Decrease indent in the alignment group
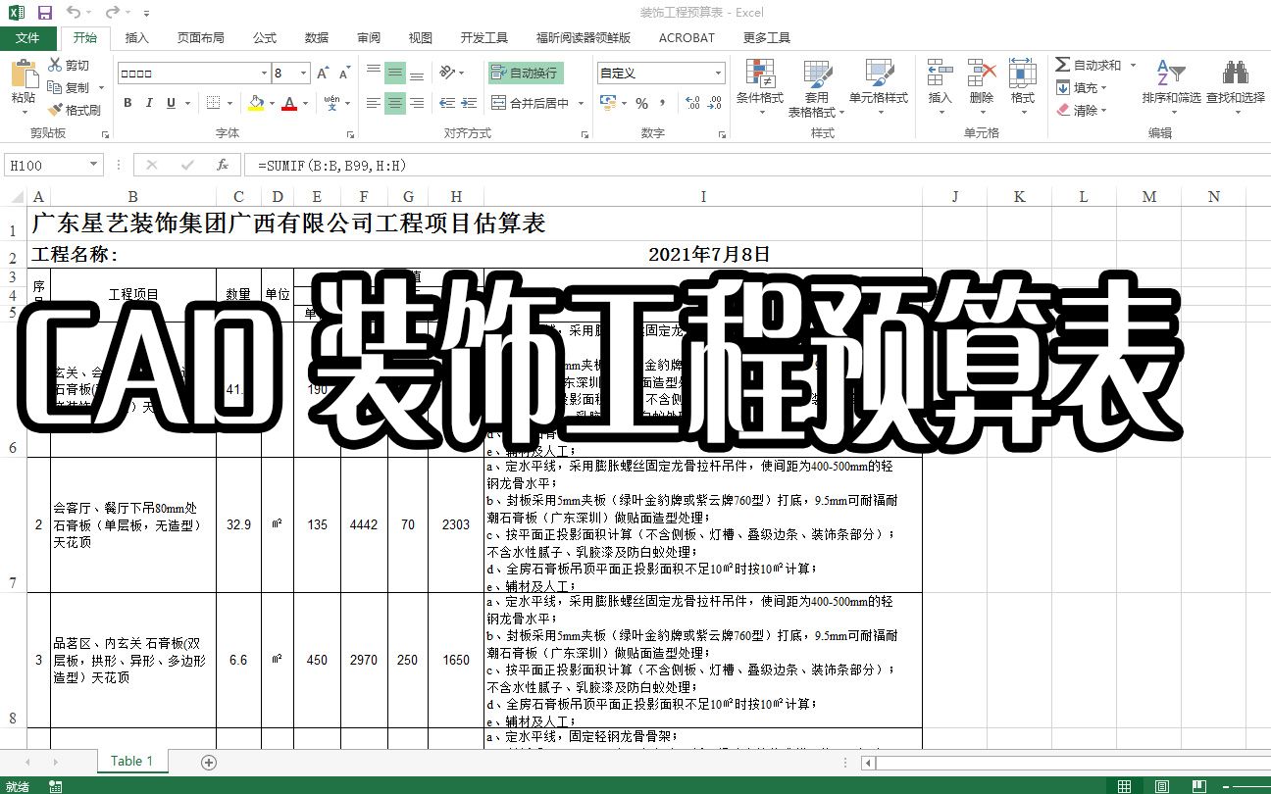The image size is (1271, 794). click(x=447, y=103)
